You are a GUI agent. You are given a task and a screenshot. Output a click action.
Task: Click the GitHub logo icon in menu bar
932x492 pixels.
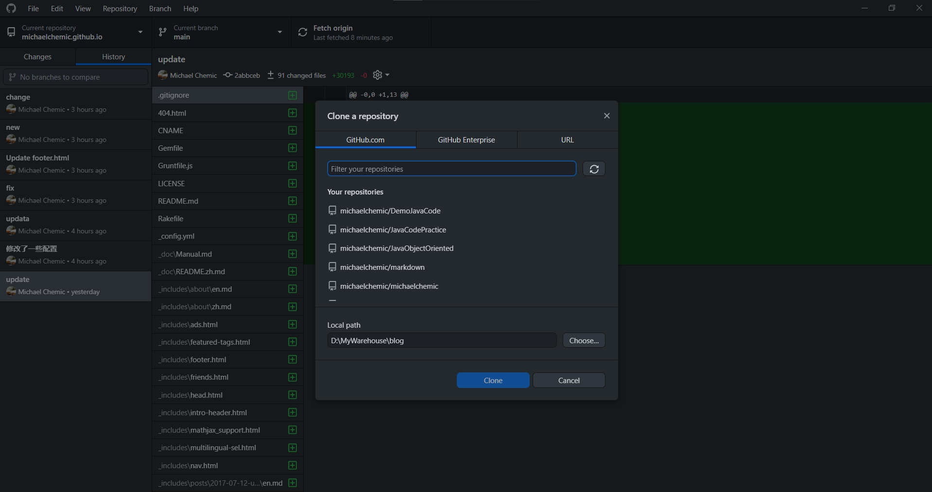(x=11, y=8)
